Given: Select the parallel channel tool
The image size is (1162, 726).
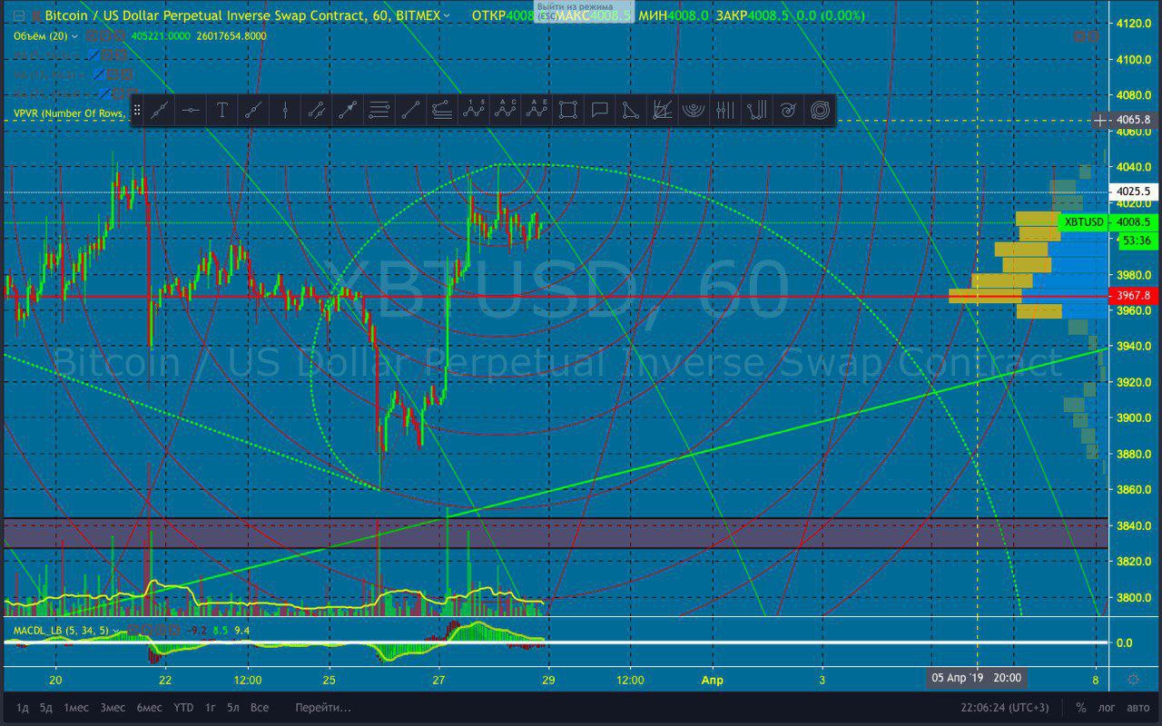Looking at the screenshot, I should click(316, 111).
